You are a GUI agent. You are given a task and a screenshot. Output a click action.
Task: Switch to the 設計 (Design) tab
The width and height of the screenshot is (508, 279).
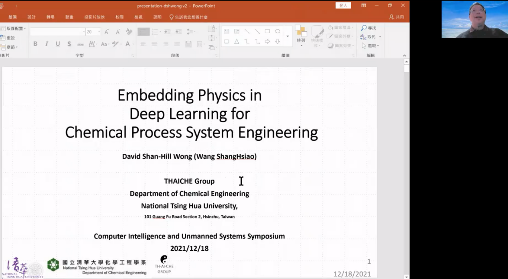(31, 17)
